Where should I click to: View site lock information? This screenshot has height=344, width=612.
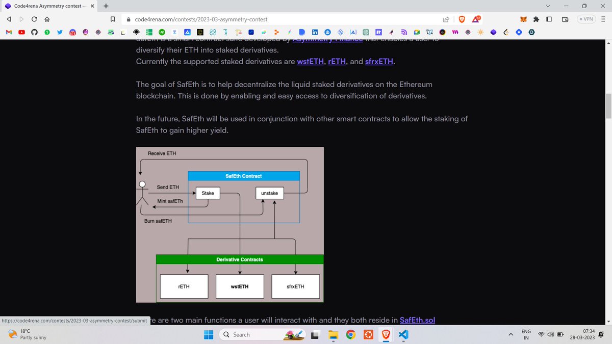128,19
